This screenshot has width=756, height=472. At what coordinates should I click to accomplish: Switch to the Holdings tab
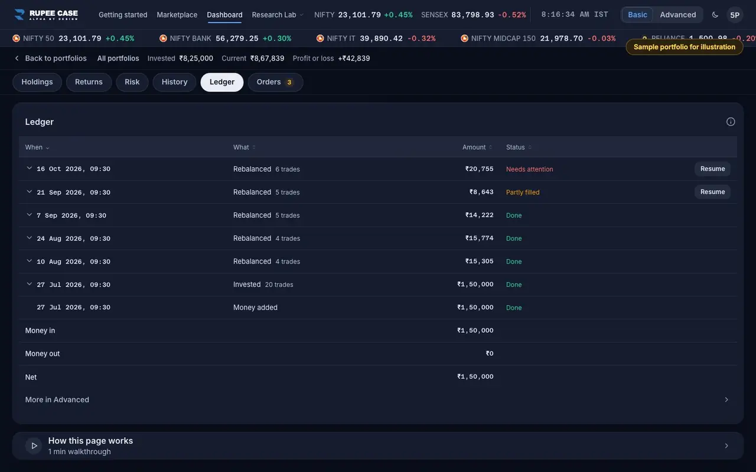[x=37, y=83]
